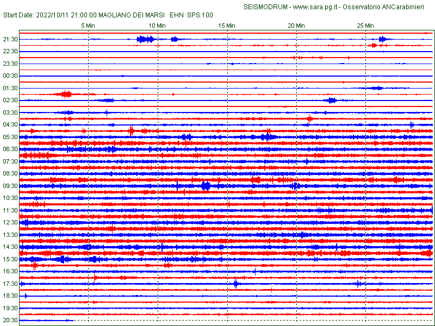Image resolution: width=435 pixels, height=326 pixels.
Task: Click the red burst on the 02:00 trace
Action: (65, 94)
